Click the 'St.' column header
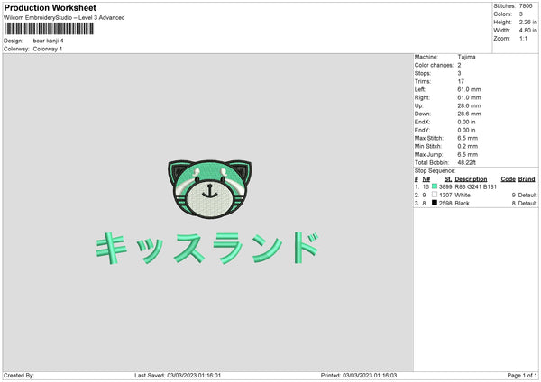 coord(448,179)
